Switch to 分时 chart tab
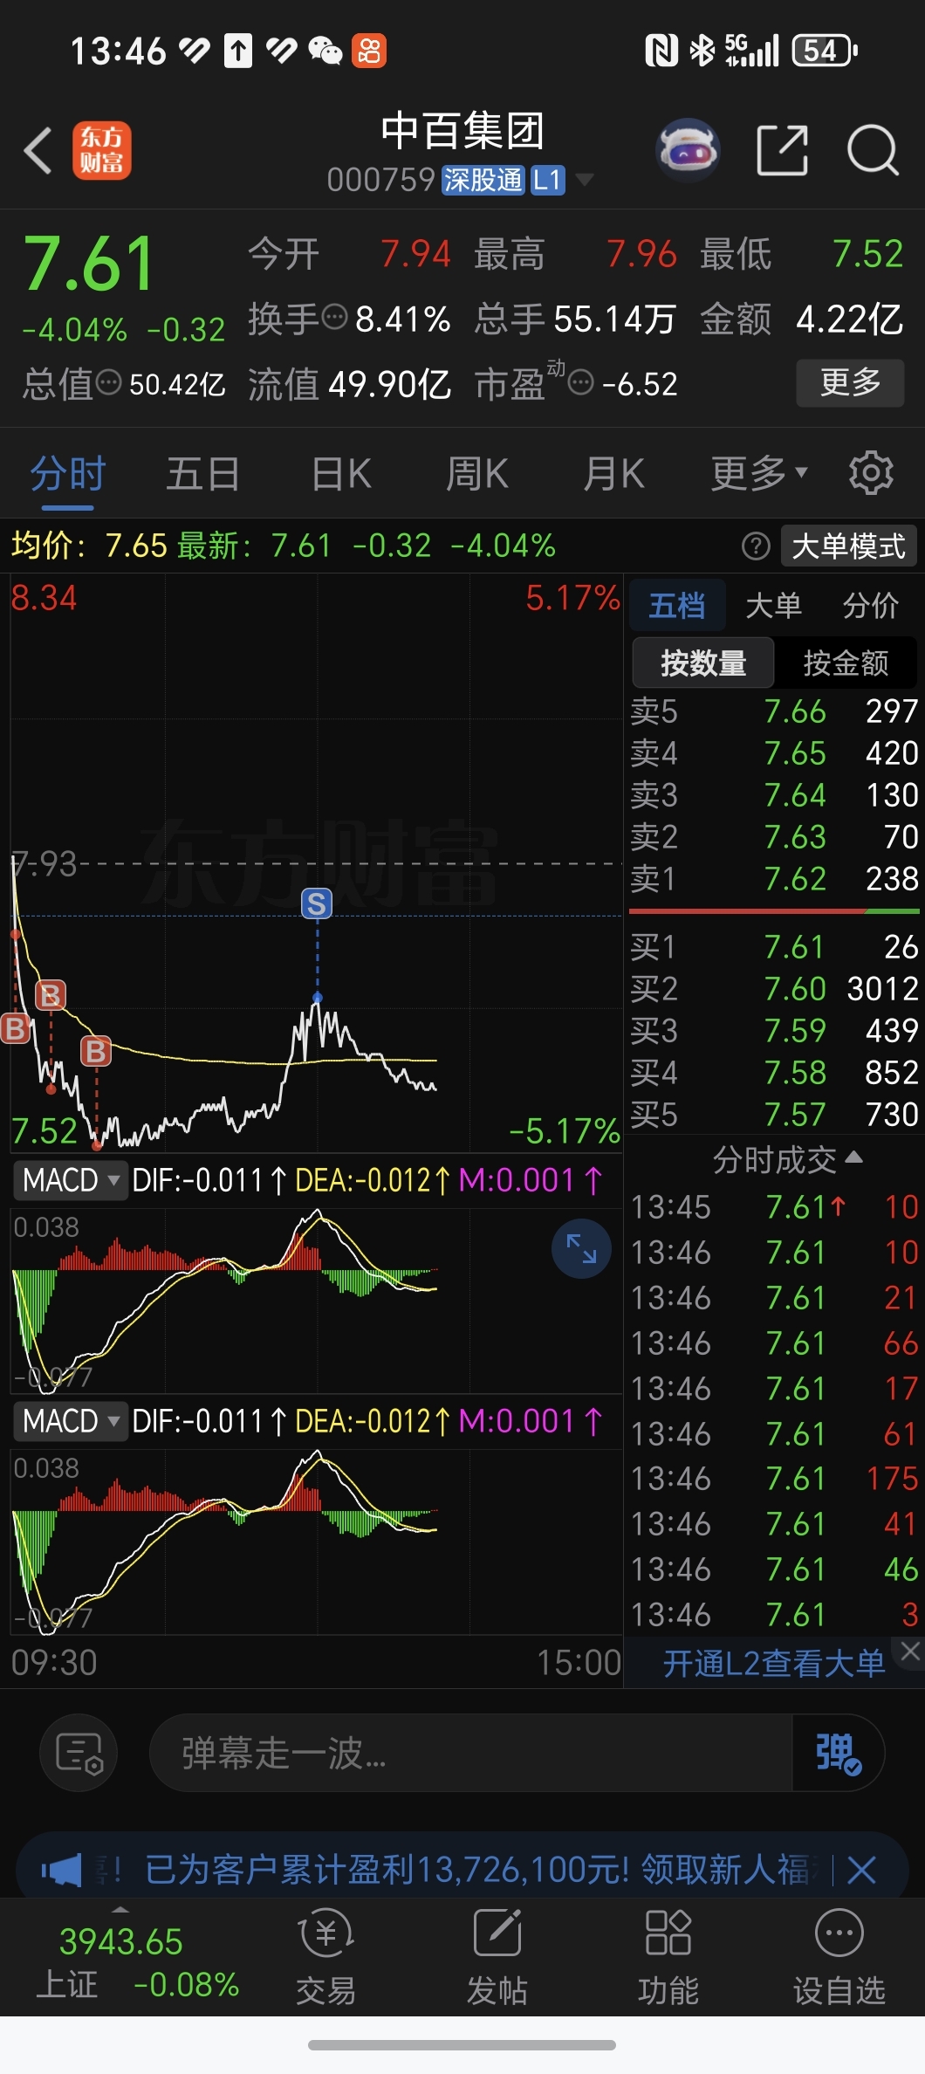 [x=68, y=474]
